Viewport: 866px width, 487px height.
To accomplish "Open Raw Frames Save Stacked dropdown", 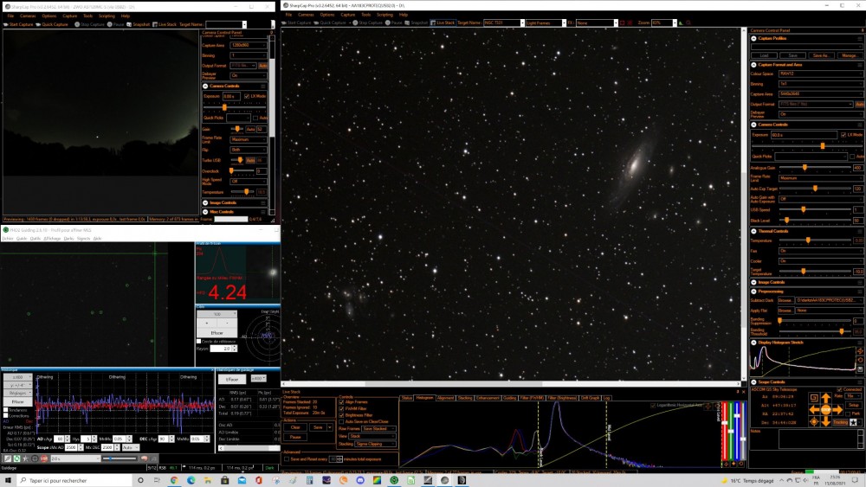I will coord(379,428).
